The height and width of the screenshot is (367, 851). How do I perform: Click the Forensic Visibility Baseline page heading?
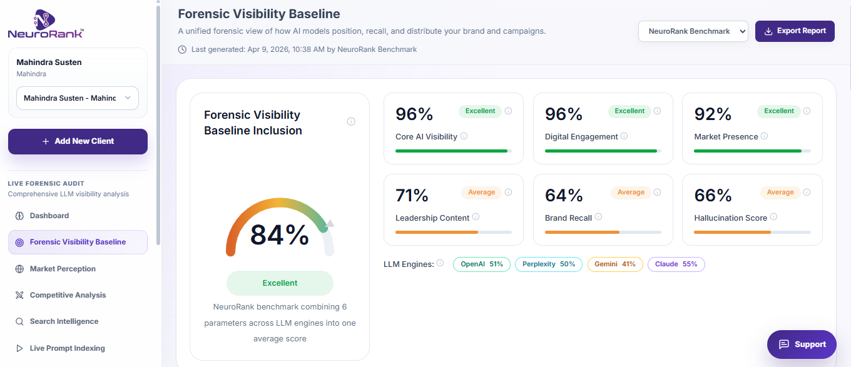[x=259, y=13]
